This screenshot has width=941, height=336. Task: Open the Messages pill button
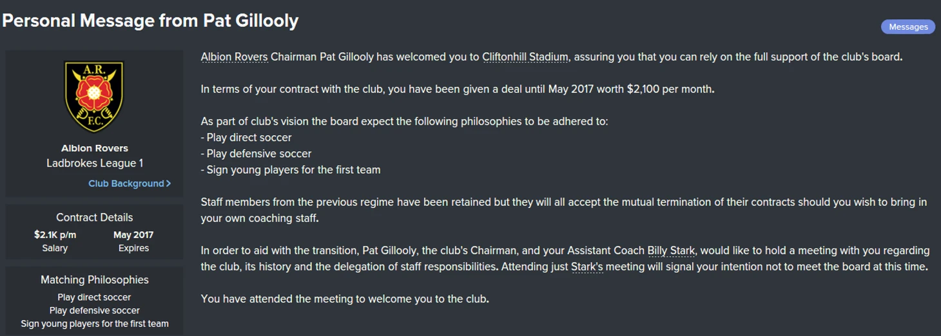(908, 26)
